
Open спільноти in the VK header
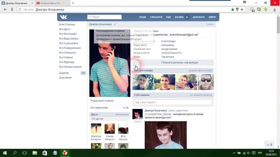click(156, 17)
